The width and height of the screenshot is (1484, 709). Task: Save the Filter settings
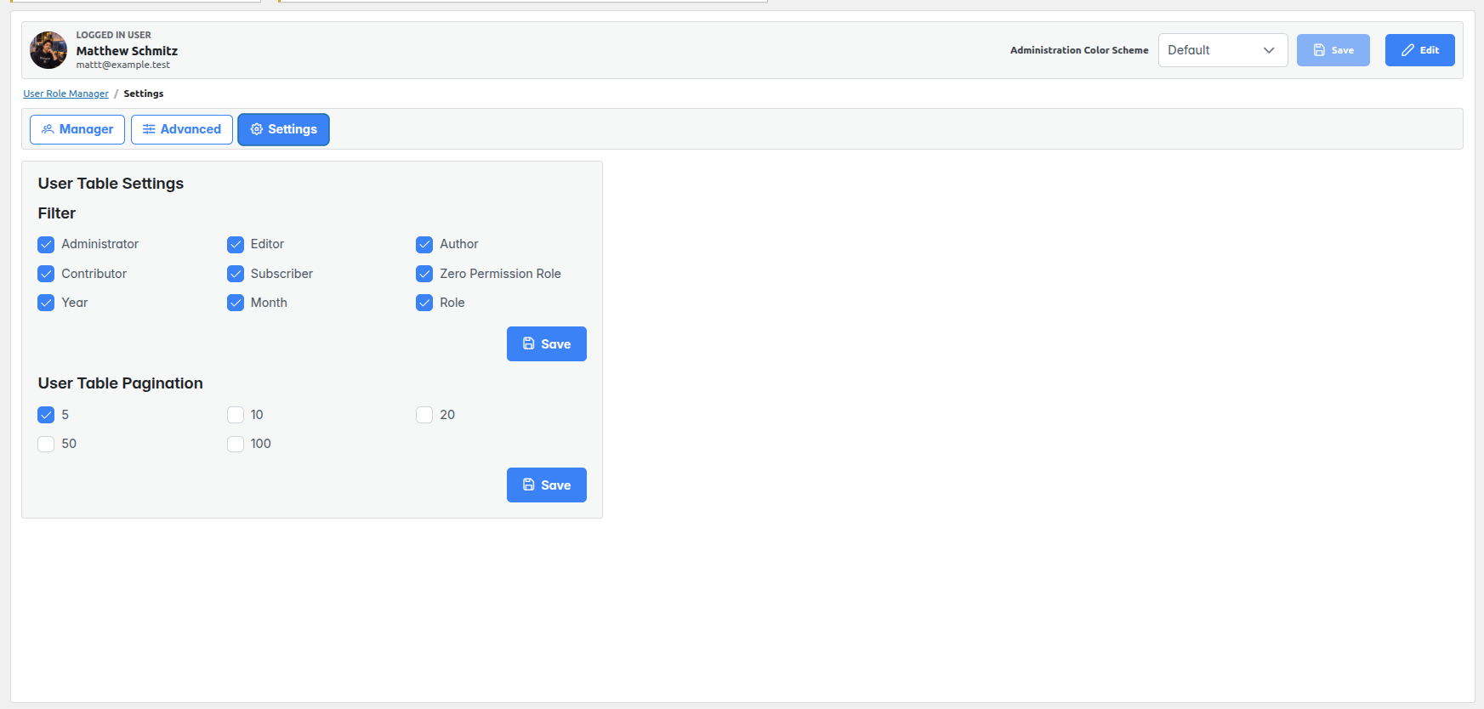click(547, 343)
